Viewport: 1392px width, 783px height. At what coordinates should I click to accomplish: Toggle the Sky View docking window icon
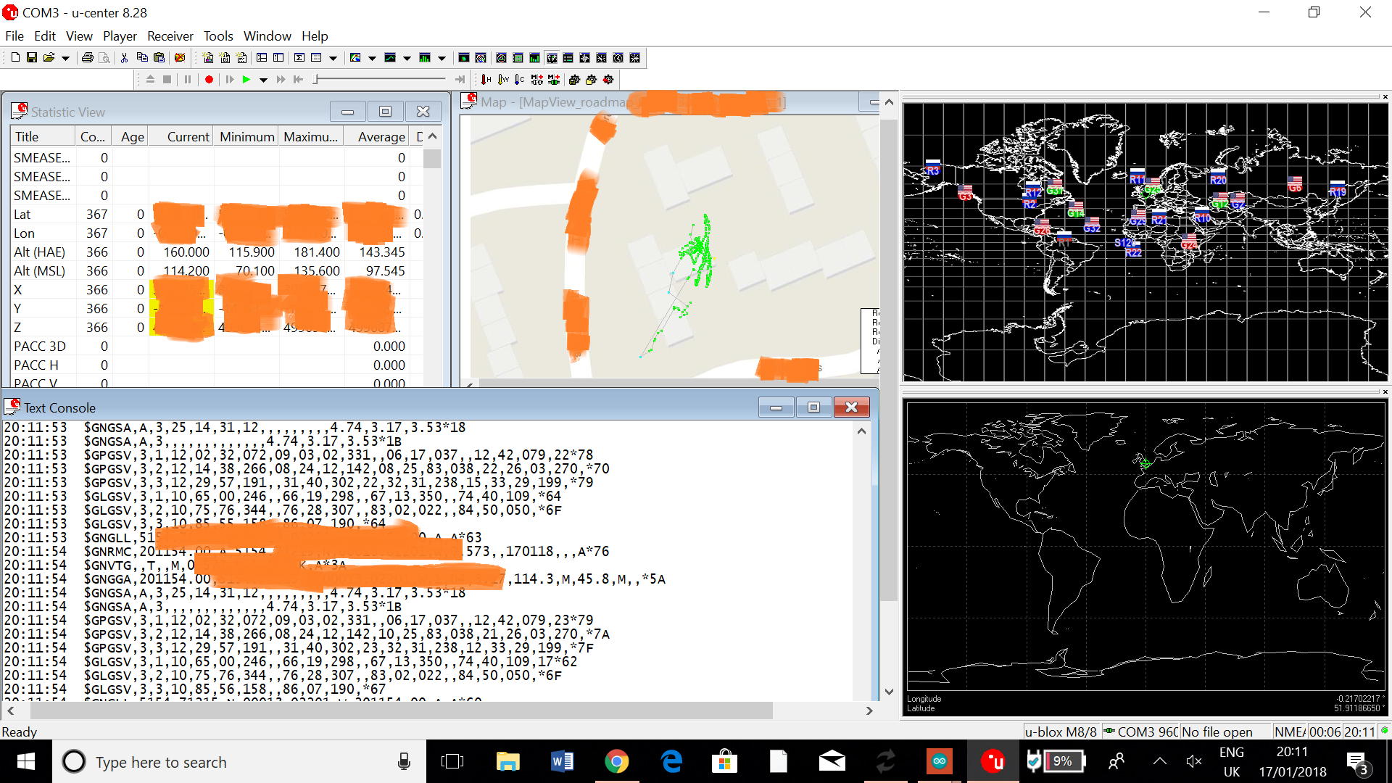(501, 57)
